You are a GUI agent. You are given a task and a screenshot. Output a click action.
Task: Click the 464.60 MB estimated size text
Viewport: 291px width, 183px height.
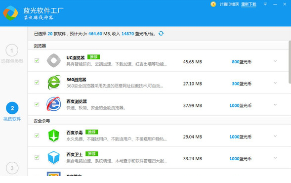pyautogui.click(x=99, y=34)
